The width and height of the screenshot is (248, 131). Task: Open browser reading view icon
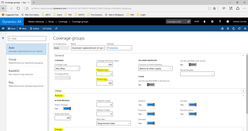pyautogui.click(x=209, y=9)
